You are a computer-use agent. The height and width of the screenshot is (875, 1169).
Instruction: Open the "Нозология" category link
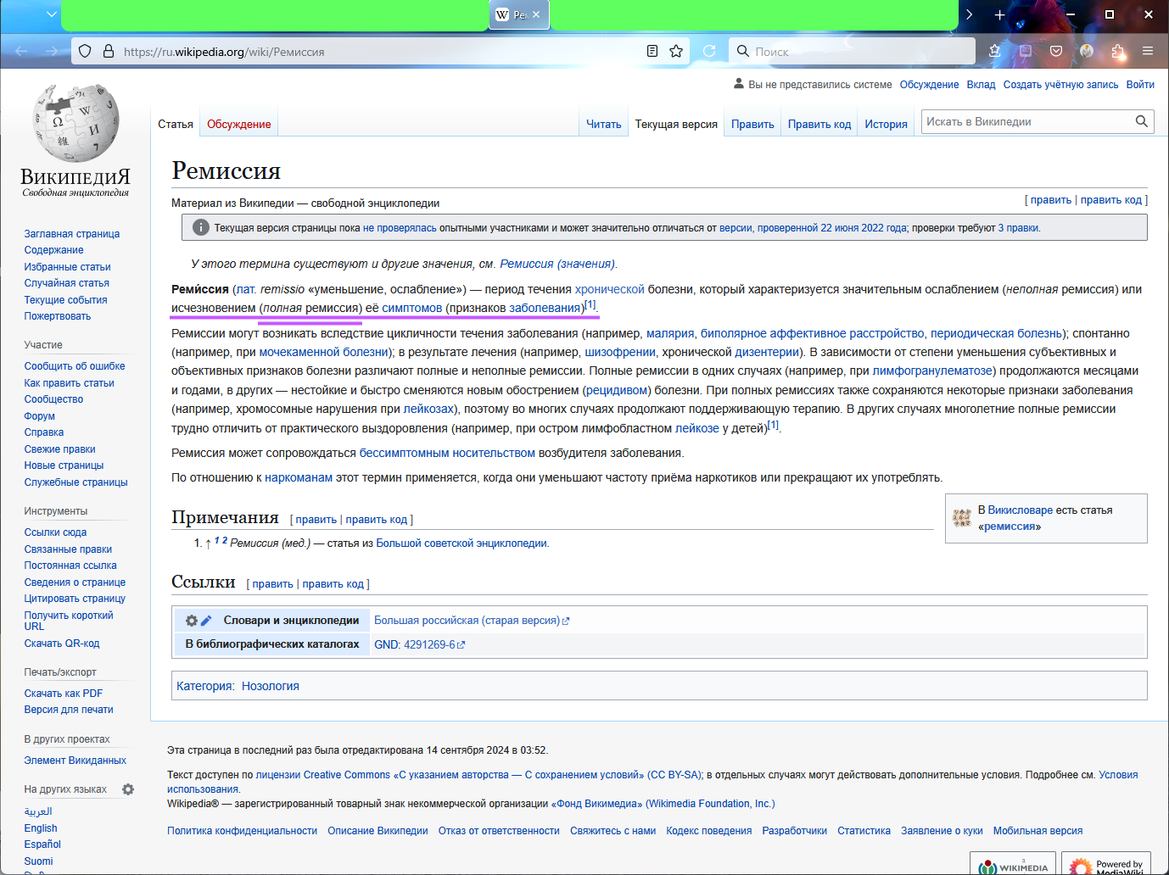coord(271,686)
